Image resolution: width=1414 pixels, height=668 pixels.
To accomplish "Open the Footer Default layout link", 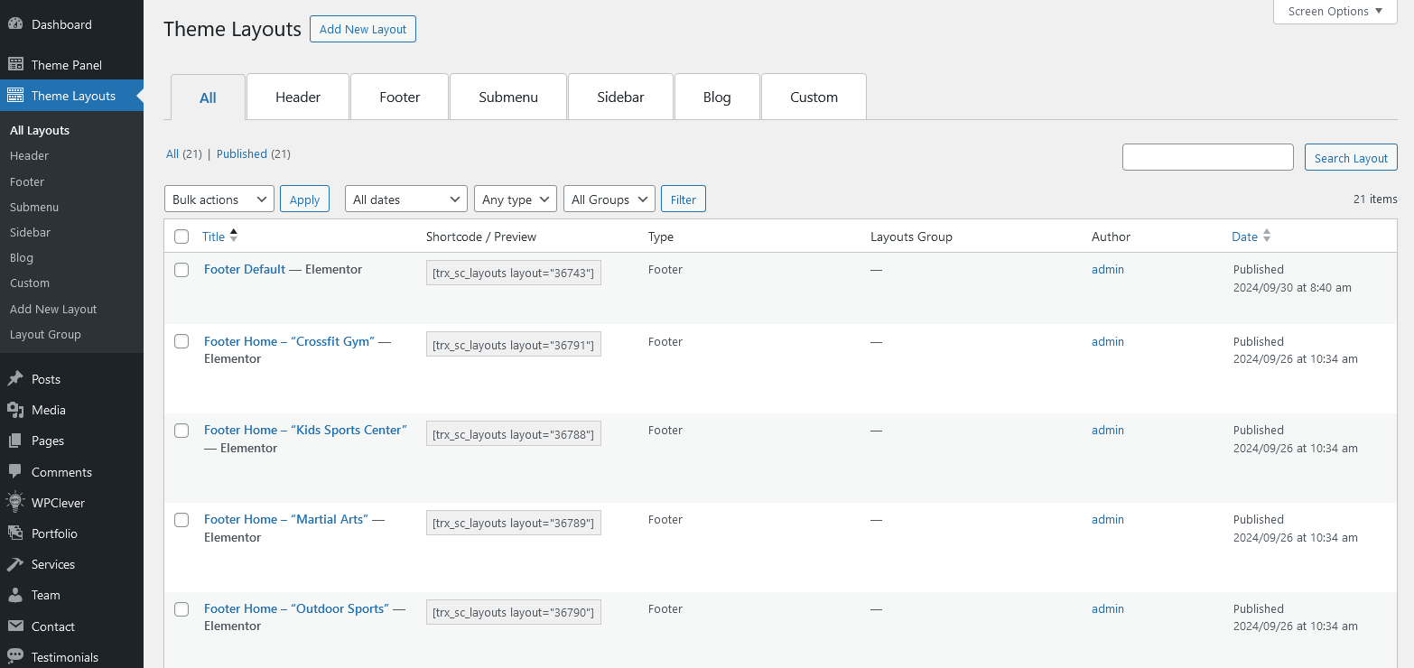I will tap(245, 269).
